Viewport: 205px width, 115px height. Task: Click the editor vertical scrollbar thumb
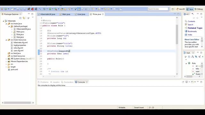(x=177, y=34)
